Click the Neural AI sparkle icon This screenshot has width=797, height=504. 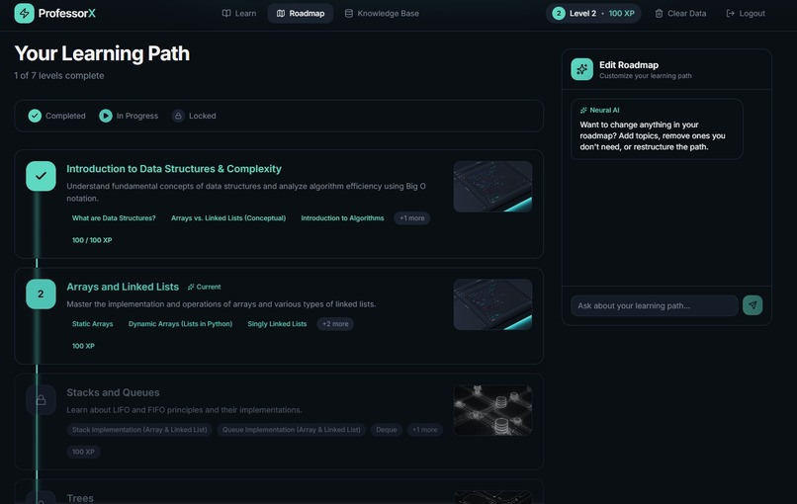pyautogui.click(x=583, y=110)
